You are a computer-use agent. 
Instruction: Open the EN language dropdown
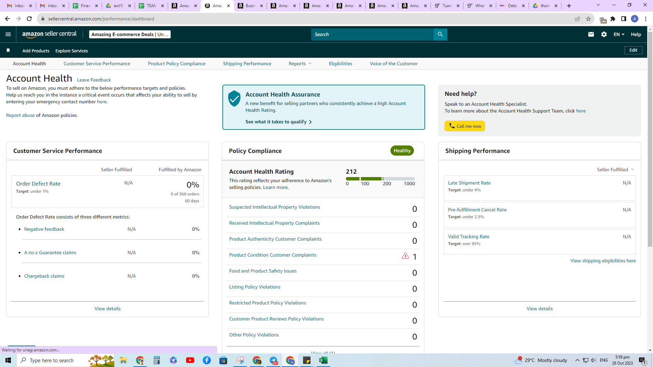(619, 34)
